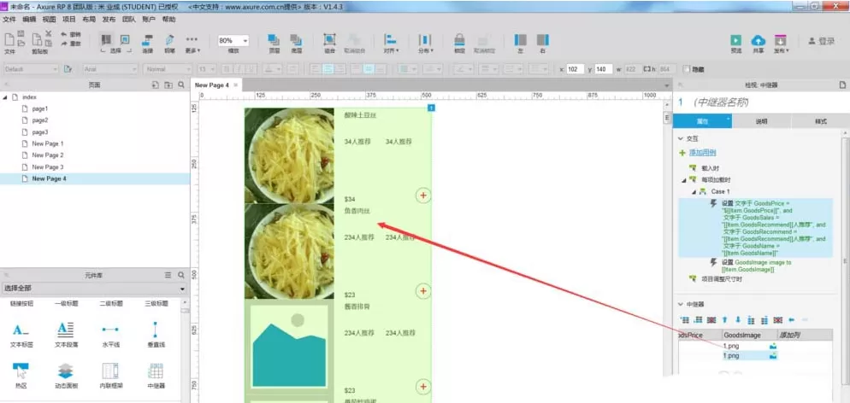Click the 预览 preview icon
Image resolution: width=850 pixels, height=403 pixels.
point(735,41)
